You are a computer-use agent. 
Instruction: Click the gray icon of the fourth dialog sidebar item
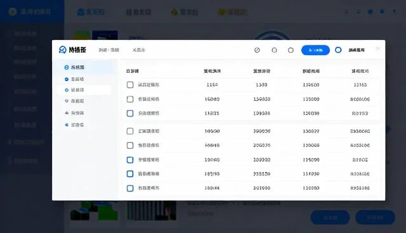click(67, 101)
